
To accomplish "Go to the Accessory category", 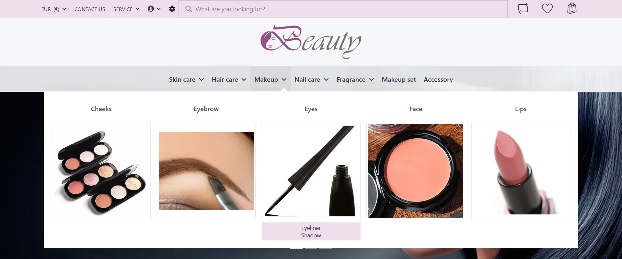I will click(438, 79).
